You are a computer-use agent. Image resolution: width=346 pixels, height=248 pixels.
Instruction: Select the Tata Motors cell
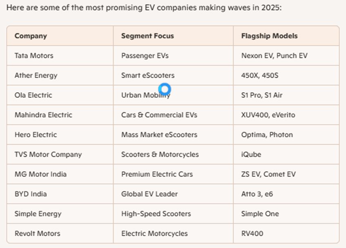[x=34, y=55]
